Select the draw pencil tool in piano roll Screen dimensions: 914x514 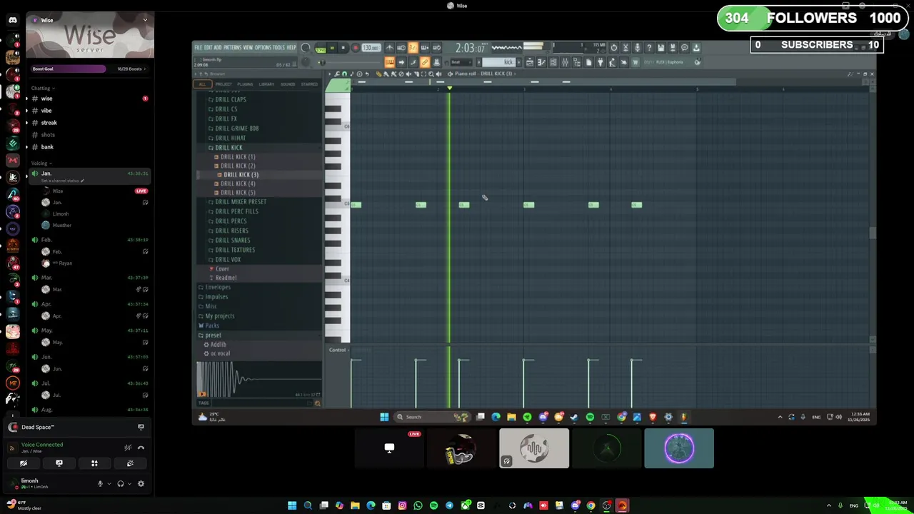[x=378, y=74]
